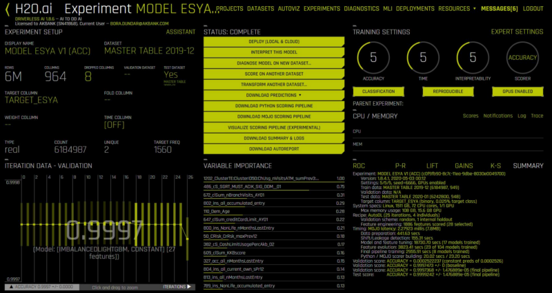Viewport: 552px width, 293px height.
Task: Open Messages[6] notifications
Action: click(500, 9)
